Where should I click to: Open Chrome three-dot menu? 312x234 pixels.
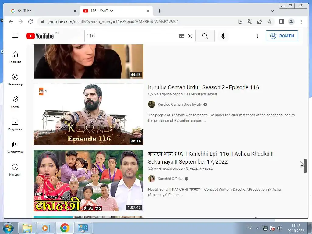(x=301, y=22)
